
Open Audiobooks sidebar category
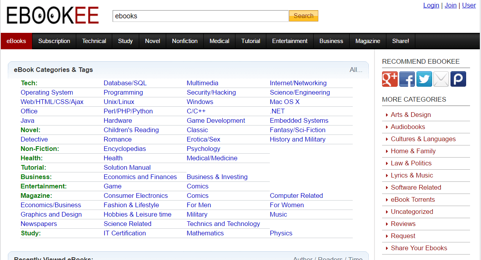coord(408,127)
